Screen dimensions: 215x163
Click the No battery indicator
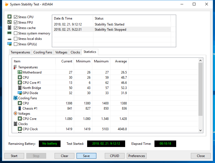pos(50,144)
